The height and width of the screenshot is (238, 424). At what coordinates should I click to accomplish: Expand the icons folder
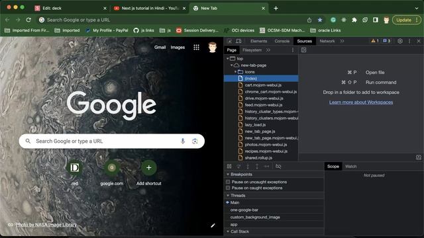tap(236, 72)
